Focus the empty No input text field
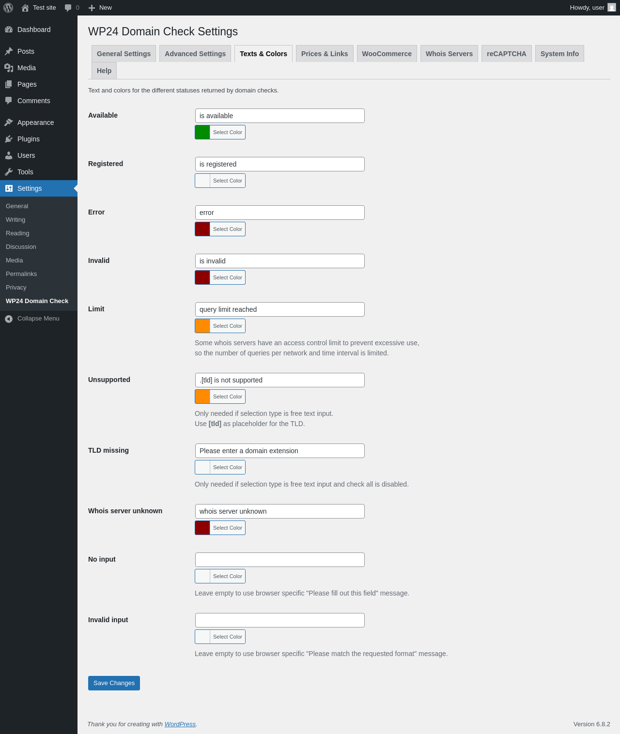This screenshot has width=620, height=734. (x=279, y=560)
